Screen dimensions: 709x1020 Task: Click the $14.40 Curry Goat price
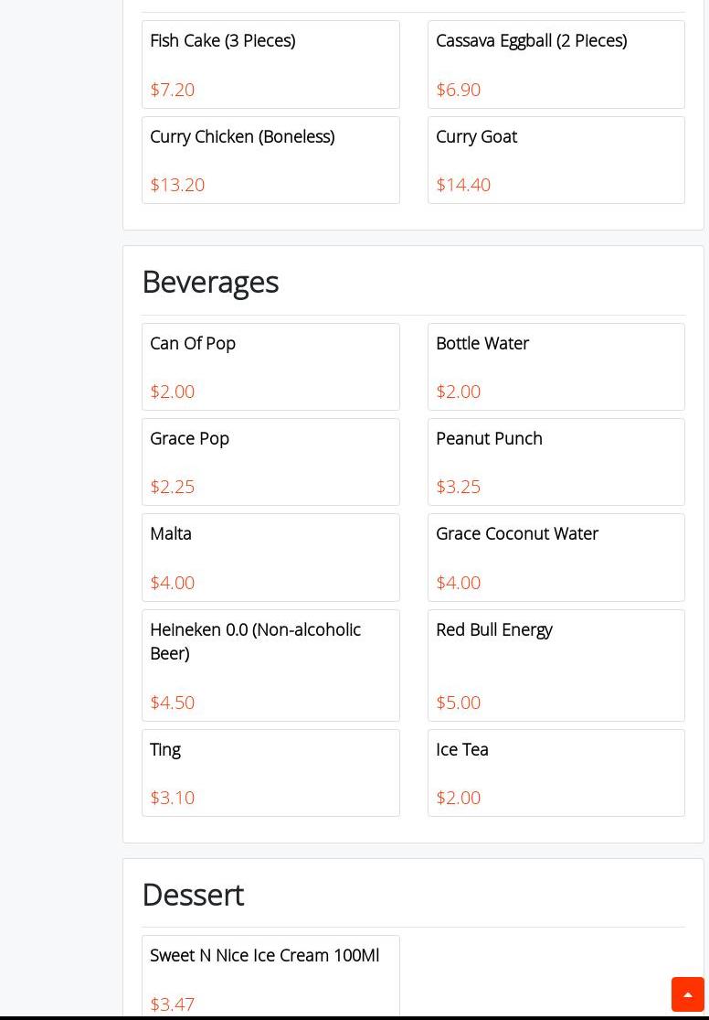click(463, 185)
